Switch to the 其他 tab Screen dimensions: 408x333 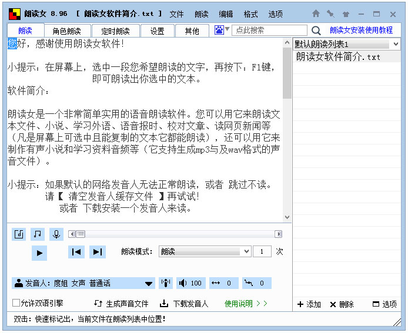tap(192, 31)
